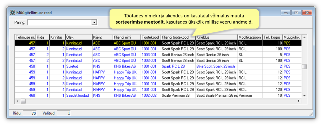Select the 'Saadet.loodud' status cell
This screenshot has height=125, width=322.
(x=79, y=95)
